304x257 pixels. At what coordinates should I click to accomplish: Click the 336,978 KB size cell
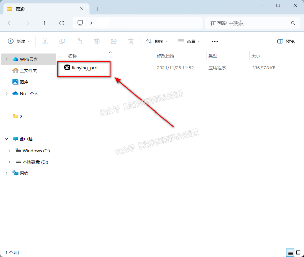tap(264, 68)
